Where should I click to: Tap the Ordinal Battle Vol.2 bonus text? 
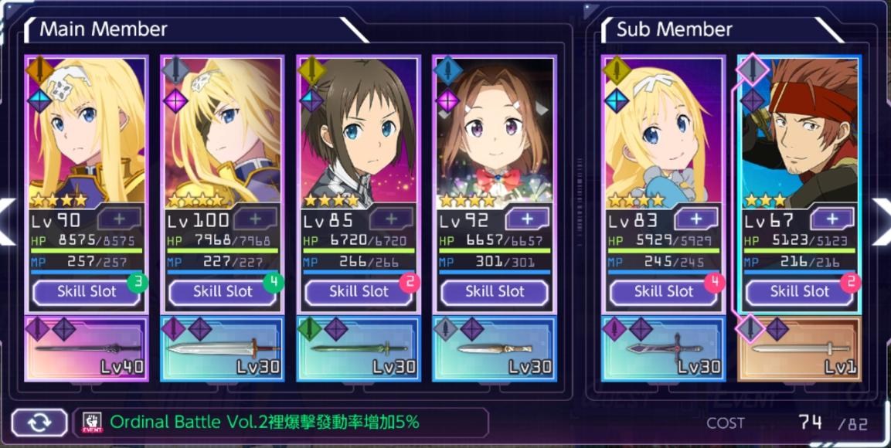pyautogui.click(x=264, y=422)
